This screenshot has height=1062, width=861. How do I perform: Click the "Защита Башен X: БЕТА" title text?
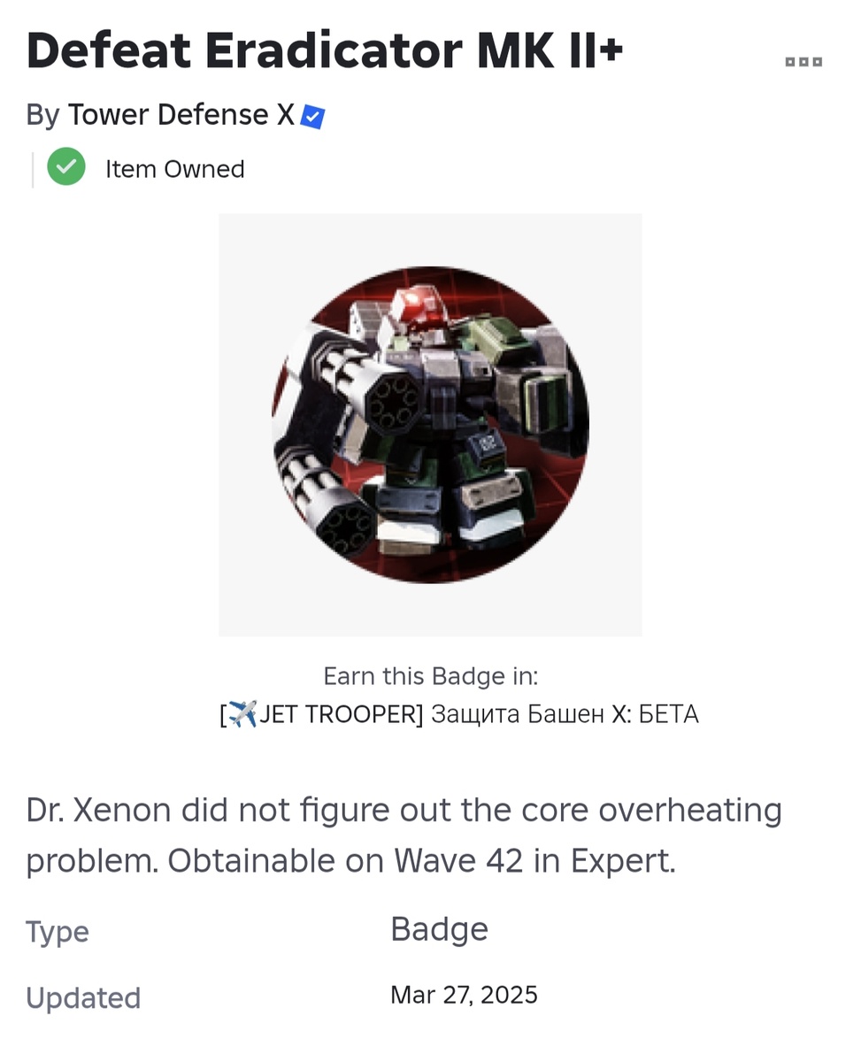click(565, 714)
